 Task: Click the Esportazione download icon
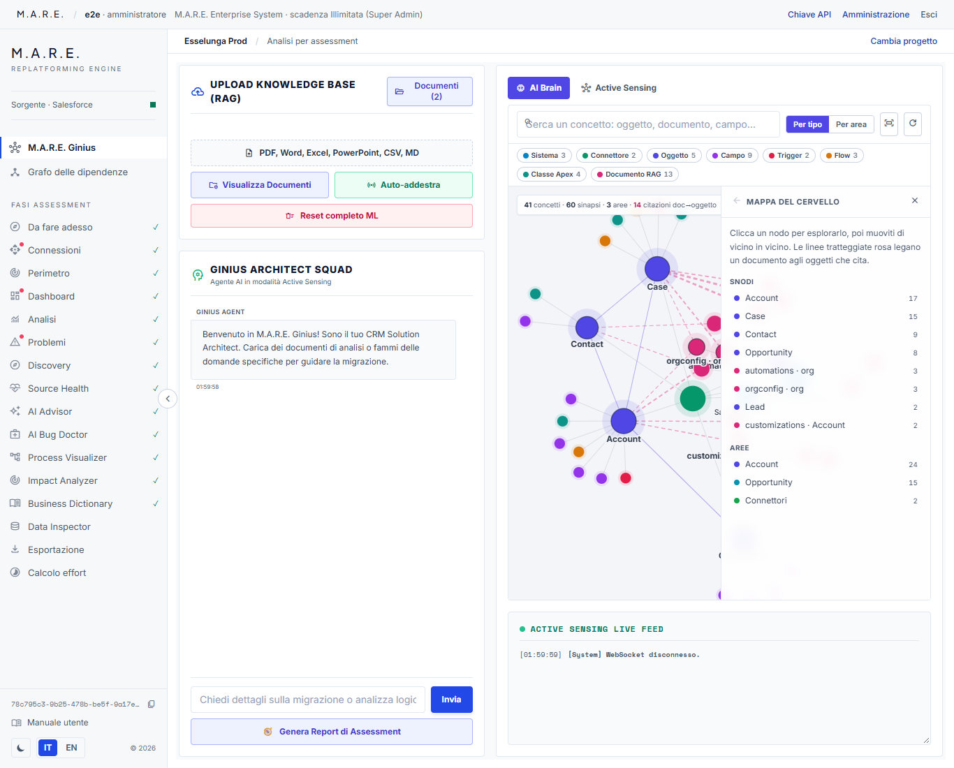[x=15, y=549]
